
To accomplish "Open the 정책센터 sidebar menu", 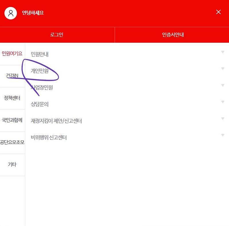I will (12, 98).
